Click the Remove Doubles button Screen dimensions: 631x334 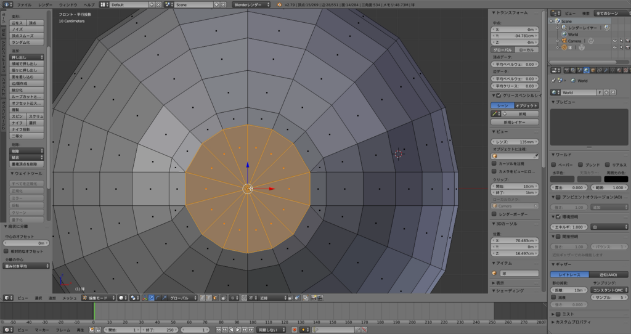26,164
